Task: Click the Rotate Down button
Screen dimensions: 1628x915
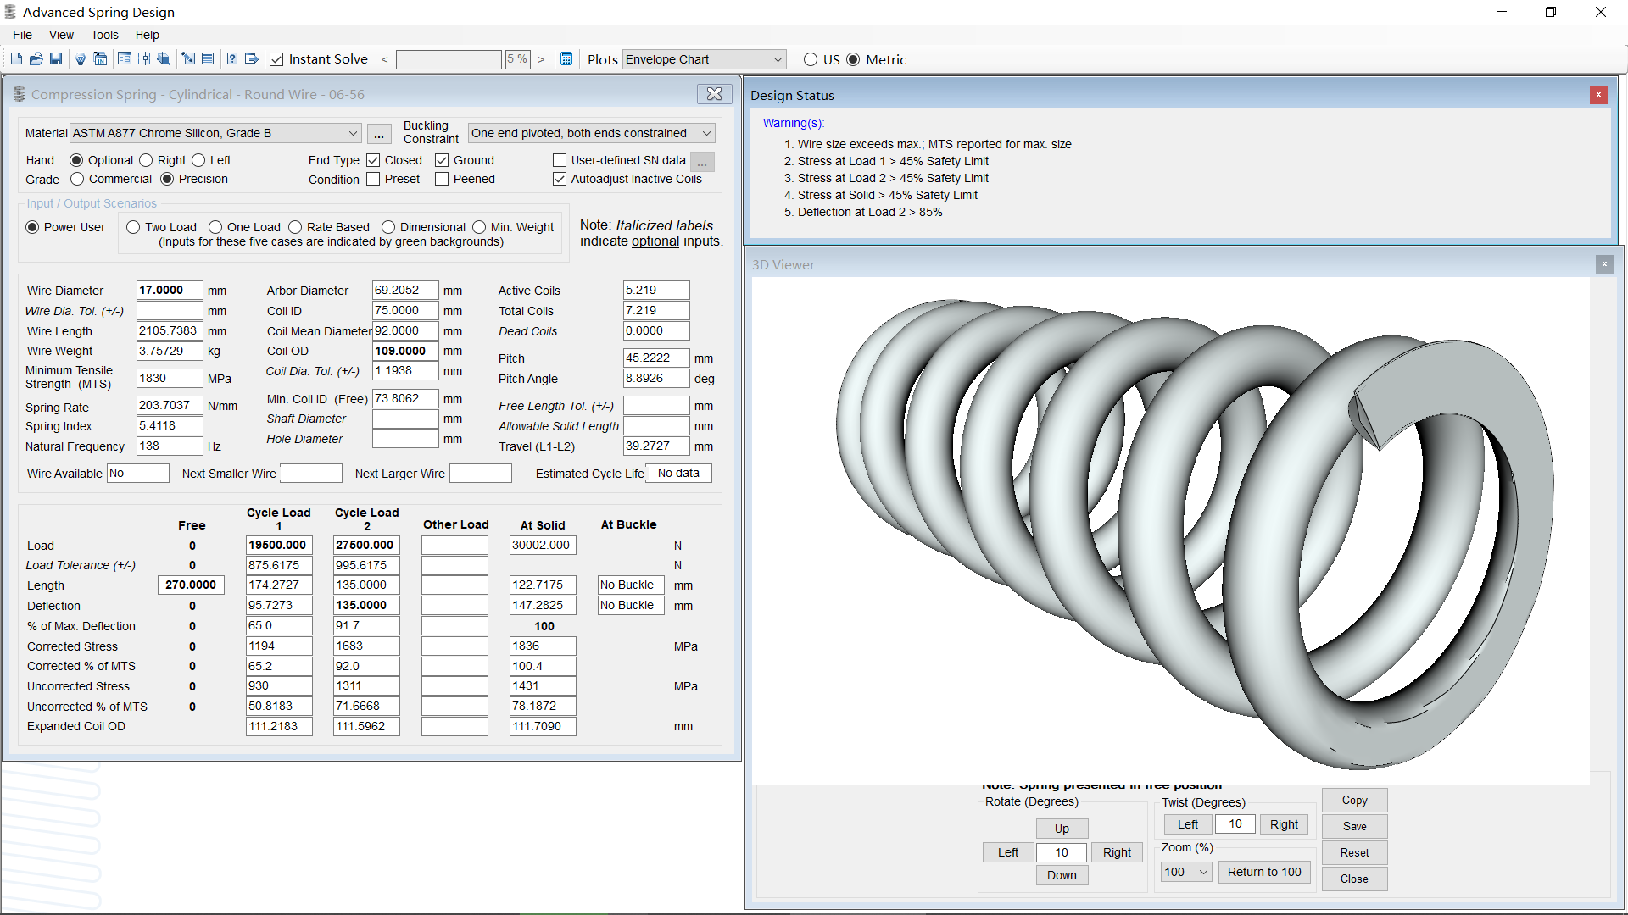Action: [1062, 875]
